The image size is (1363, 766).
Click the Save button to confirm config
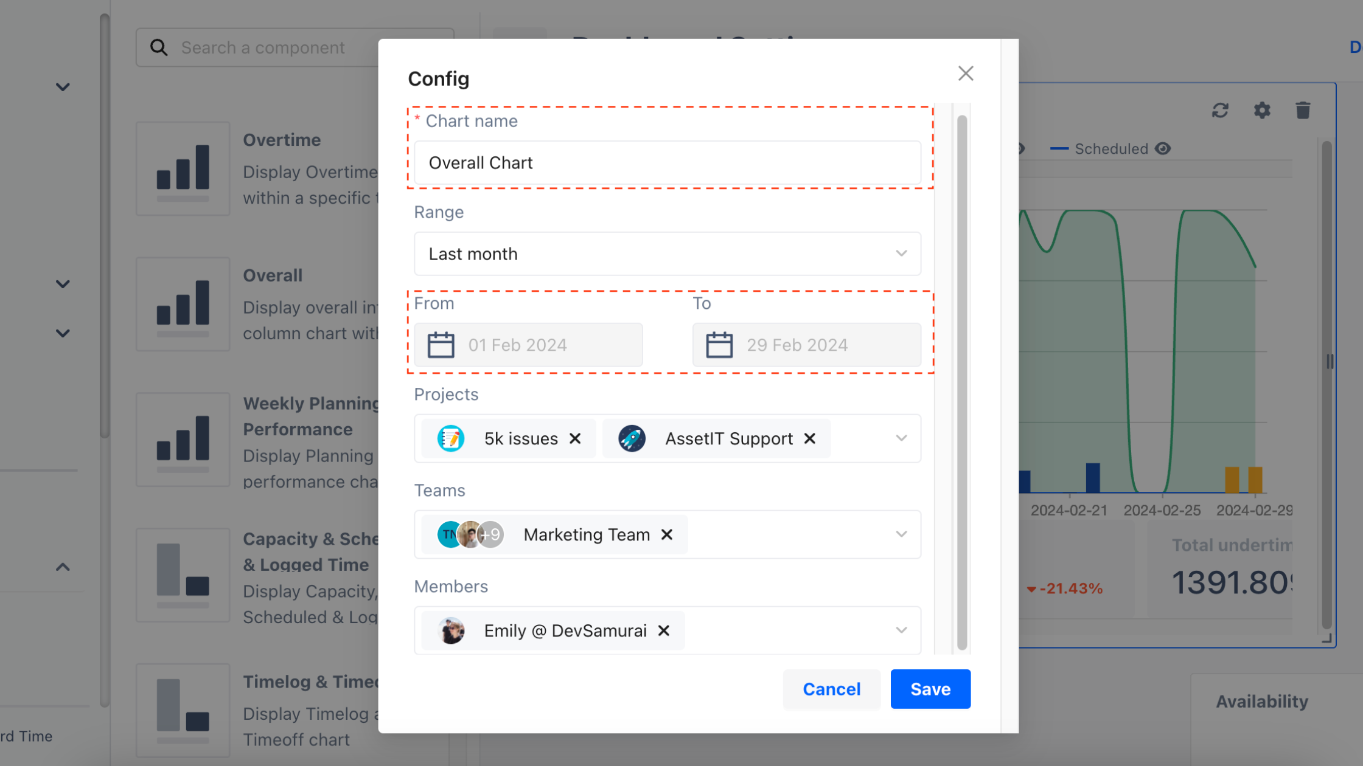point(930,688)
